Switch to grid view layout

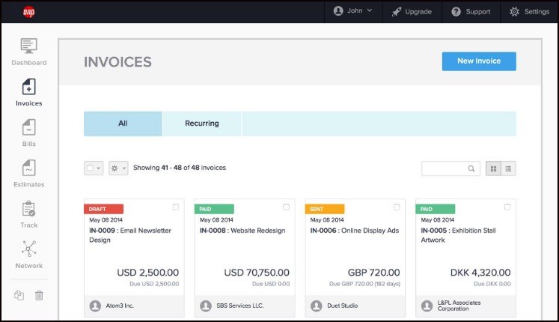[x=494, y=168]
